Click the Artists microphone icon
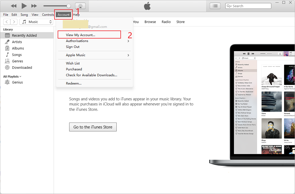This screenshot has height=194, width=295. (x=7, y=42)
